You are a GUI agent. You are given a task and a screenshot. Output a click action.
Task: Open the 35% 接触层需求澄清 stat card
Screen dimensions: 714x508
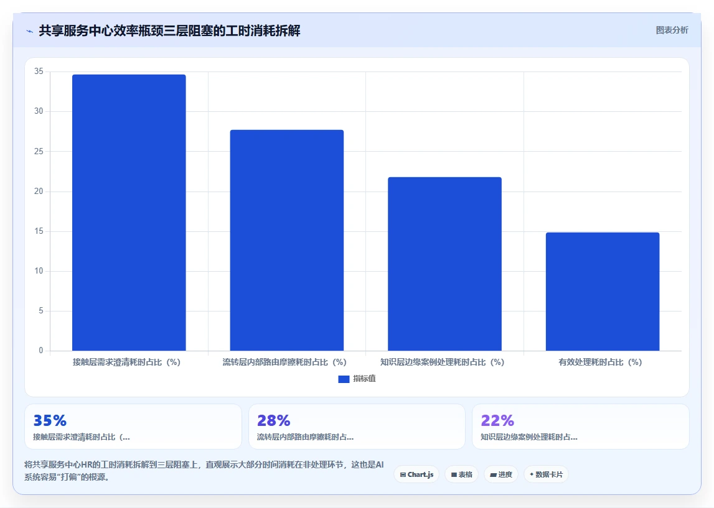coord(133,427)
